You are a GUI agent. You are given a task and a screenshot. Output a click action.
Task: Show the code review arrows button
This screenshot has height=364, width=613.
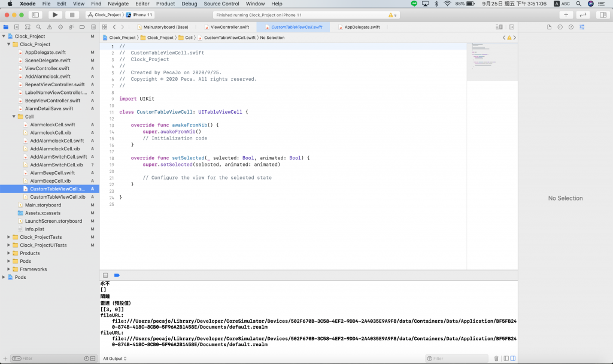point(583,15)
